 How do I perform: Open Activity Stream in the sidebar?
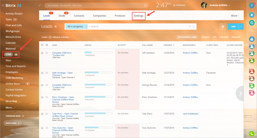pyautogui.click(x=14, y=14)
